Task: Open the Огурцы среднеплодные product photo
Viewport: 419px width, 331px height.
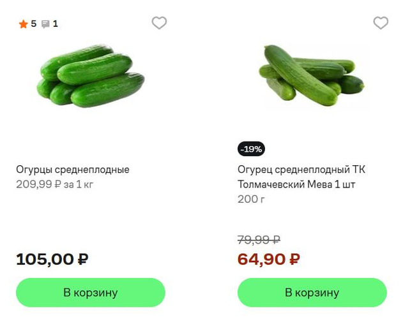Action: pos(91,76)
